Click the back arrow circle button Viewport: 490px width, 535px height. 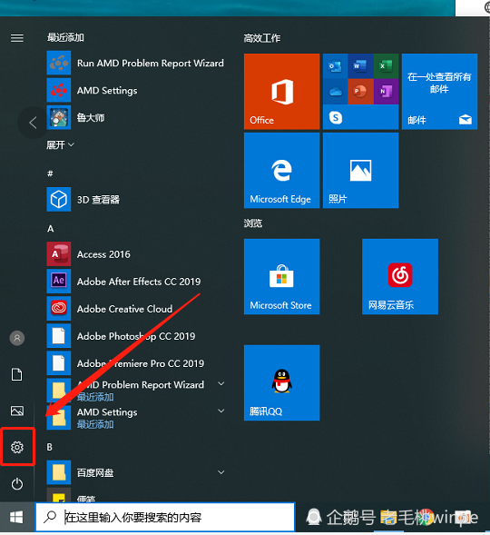coord(33,123)
